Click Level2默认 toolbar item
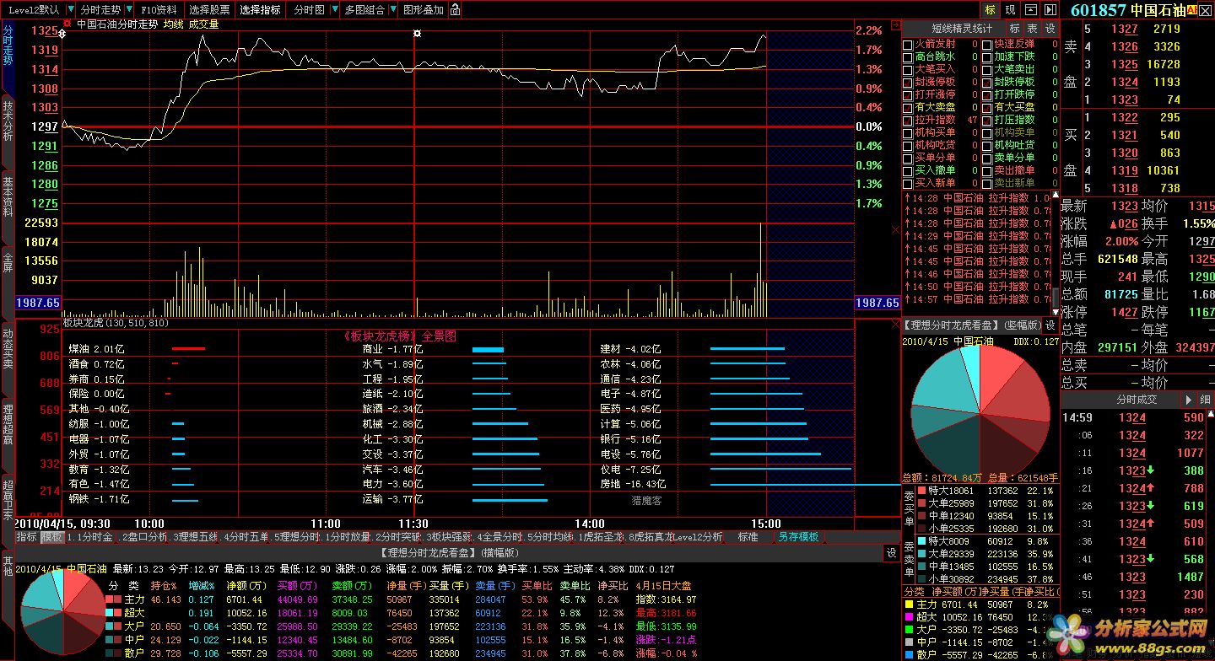The image size is (1215, 661). (x=33, y=10)
